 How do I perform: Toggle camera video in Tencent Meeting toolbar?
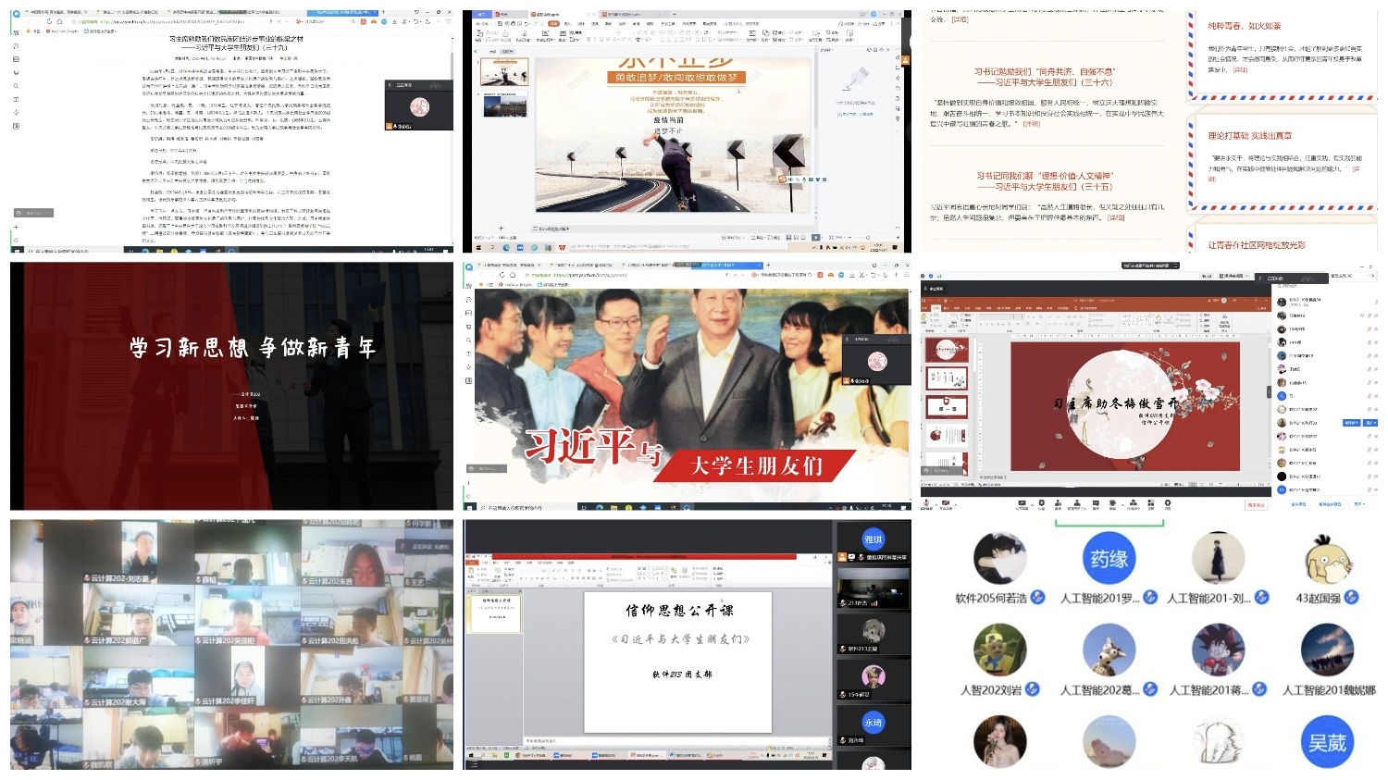coord(946,504)
